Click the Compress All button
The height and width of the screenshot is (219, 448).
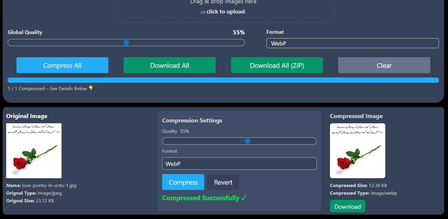click(62, 65)
